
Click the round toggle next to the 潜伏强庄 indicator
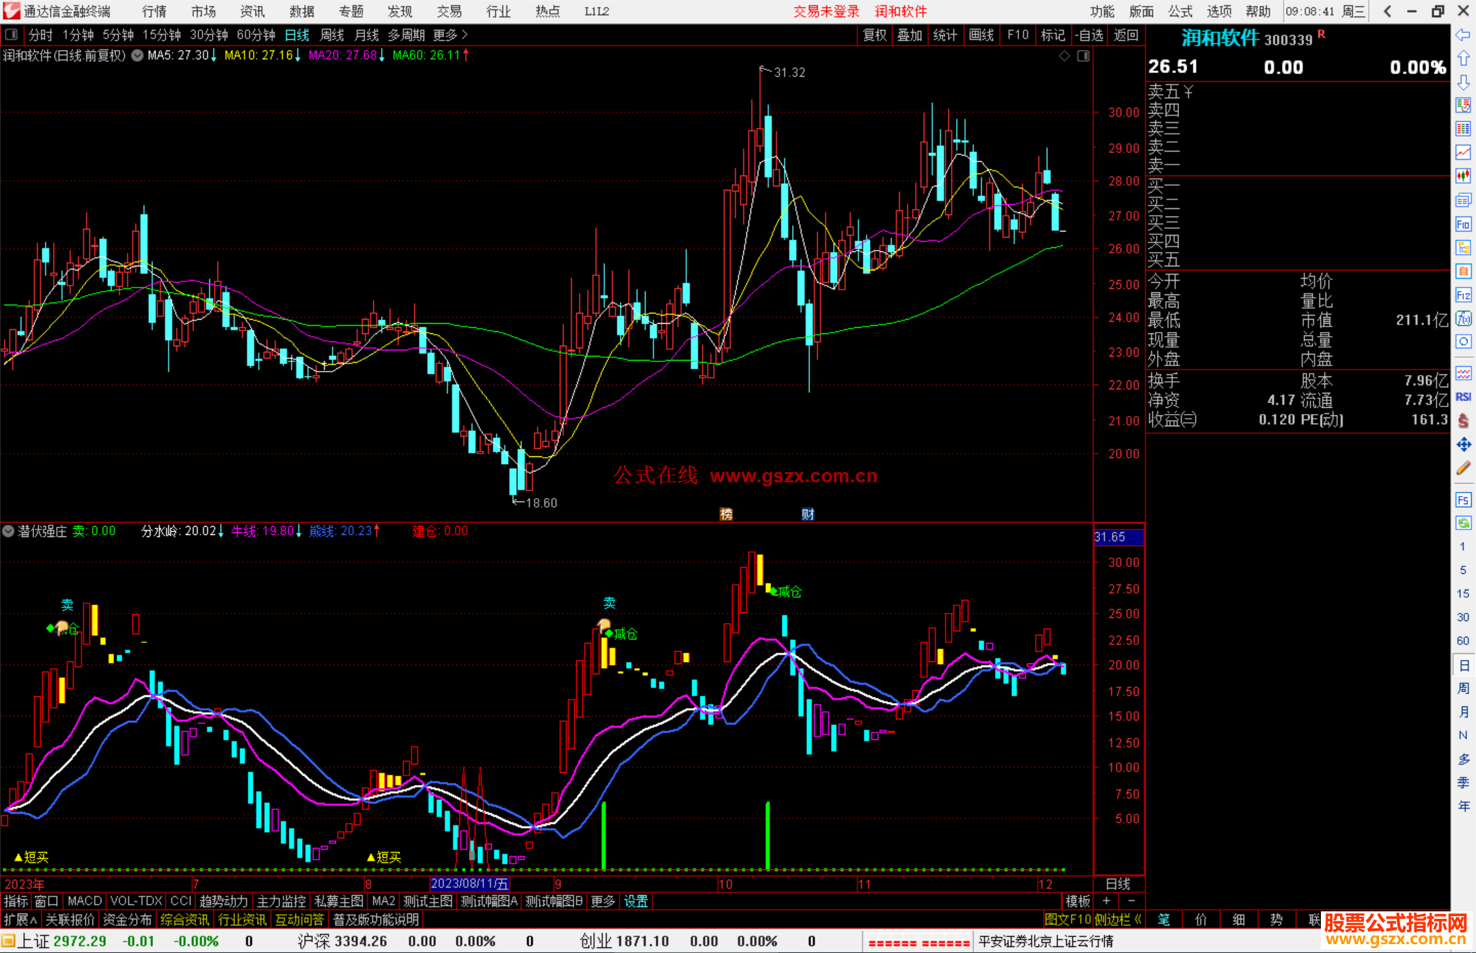coord(8,531)
